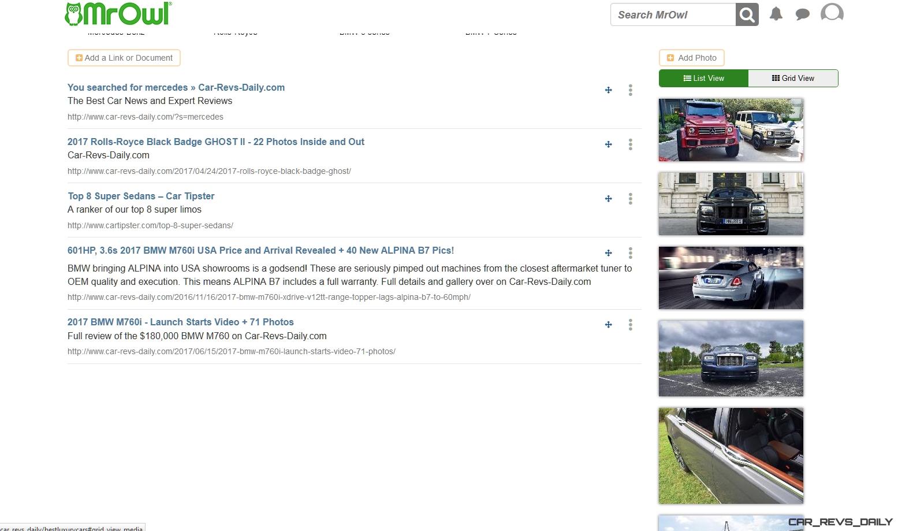
Task: Click the MrOwl logo
Action: (x=118, y=14)
